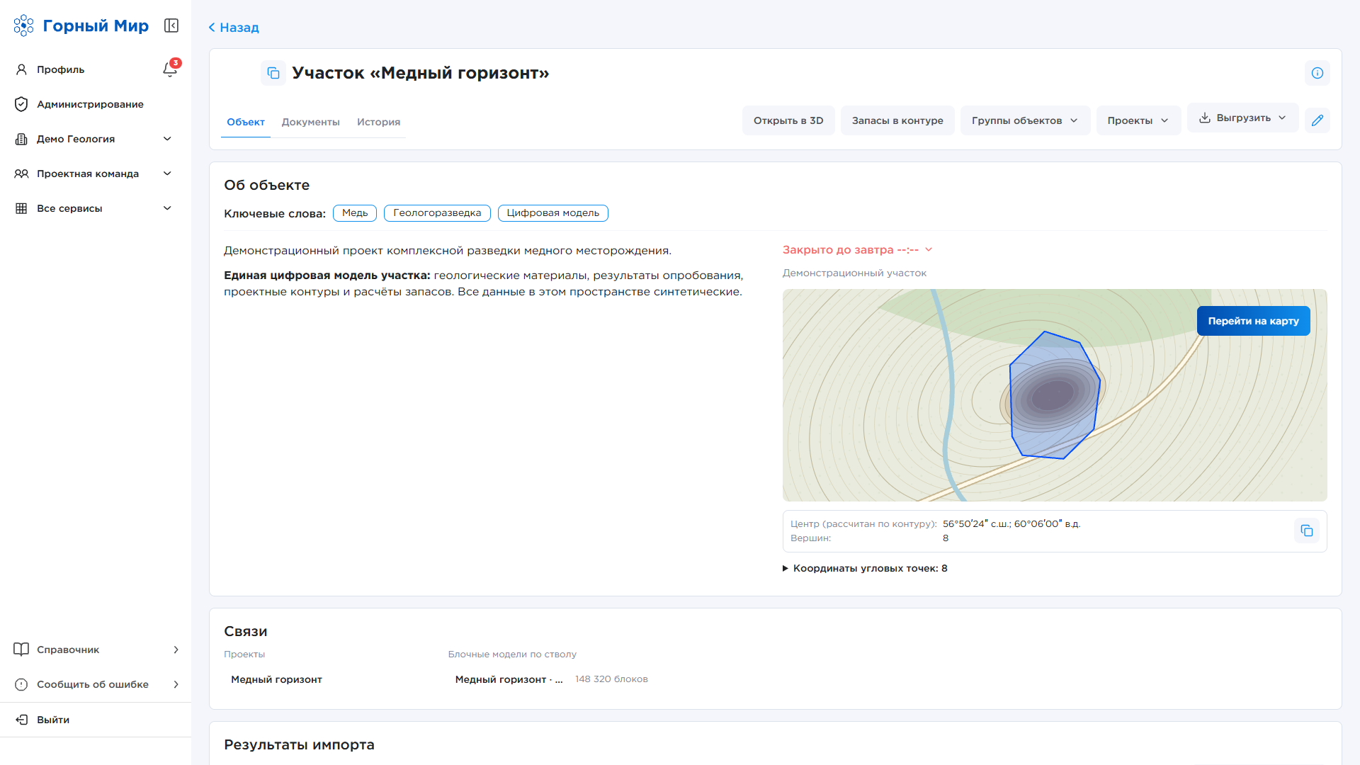The height and width of the screenshot is (765, 1360).
Task: Switch to the История tab
Action: click(x=378, y=122)
